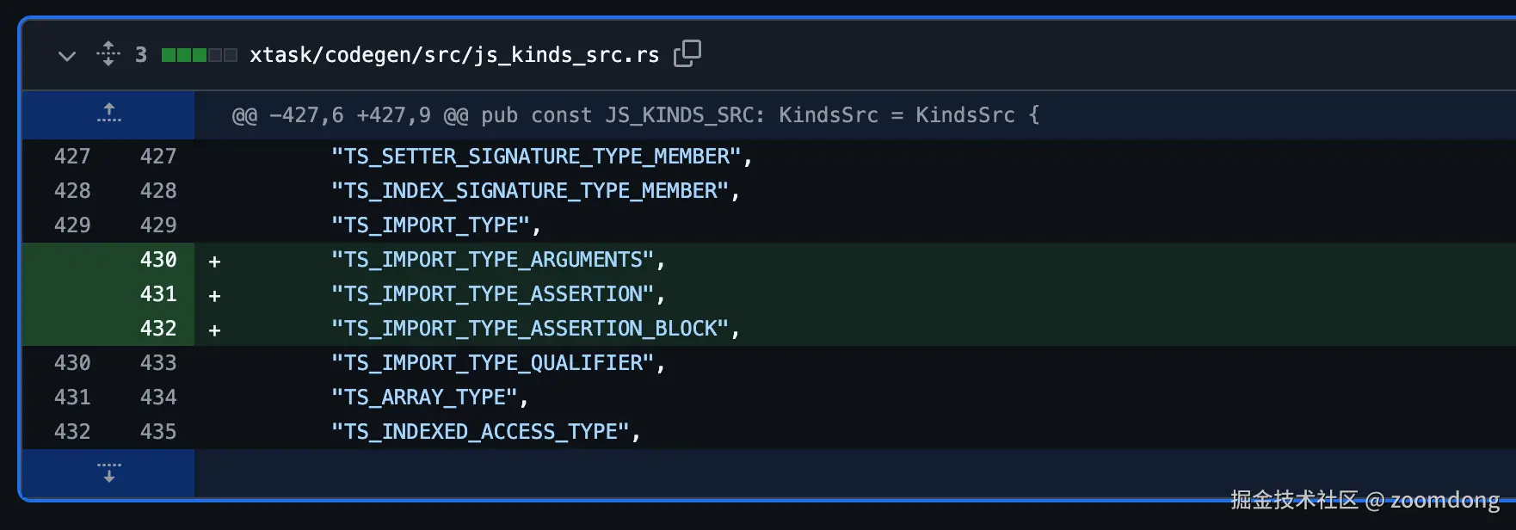The width and height of the screenshot is (1516, 530).
Task: Select new line number 431
Action: (x=158, y=294)
